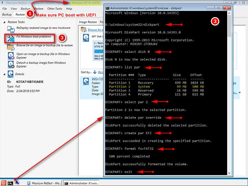Launch command prompt from taskbar icon

(11, 182)
